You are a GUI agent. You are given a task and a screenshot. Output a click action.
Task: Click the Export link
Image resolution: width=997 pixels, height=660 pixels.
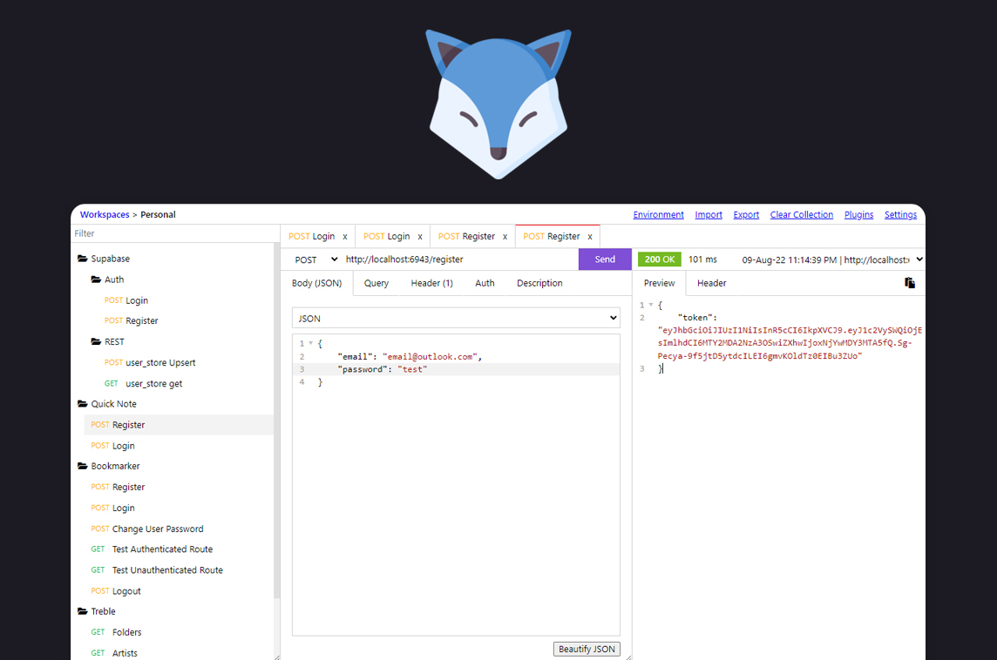(x=746, y=215)
